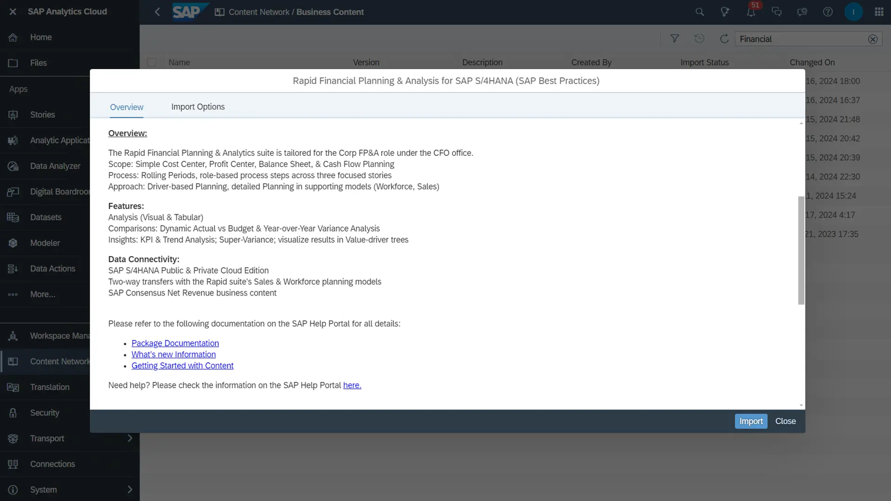The width and height of the screenshot is (891, 501).
Task: Open Digital Boardroom in the sidebar
Action: point(45,192)
